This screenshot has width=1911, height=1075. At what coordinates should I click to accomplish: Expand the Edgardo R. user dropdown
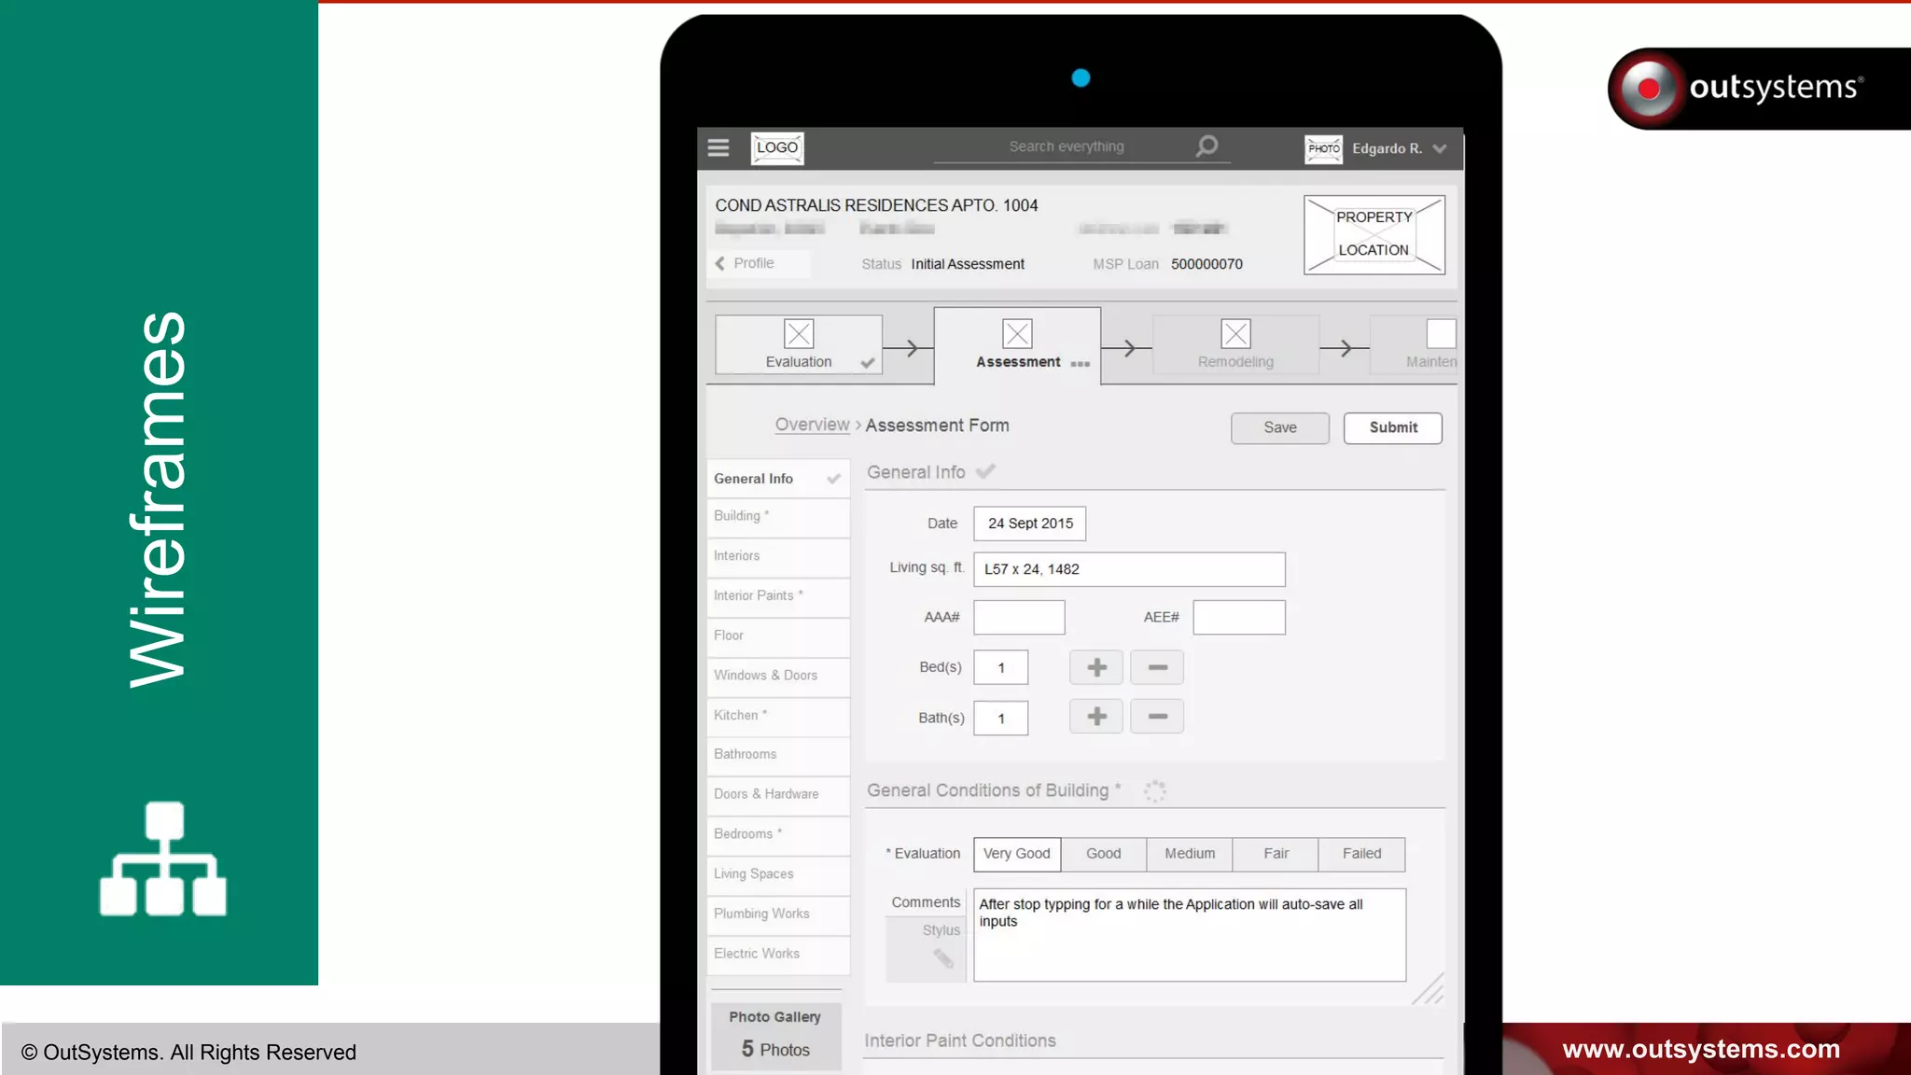point(1440,148)
